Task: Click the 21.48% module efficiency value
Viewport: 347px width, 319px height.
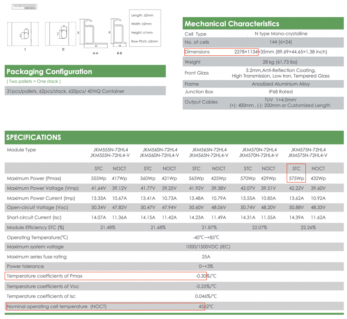Action: [108, 227]
